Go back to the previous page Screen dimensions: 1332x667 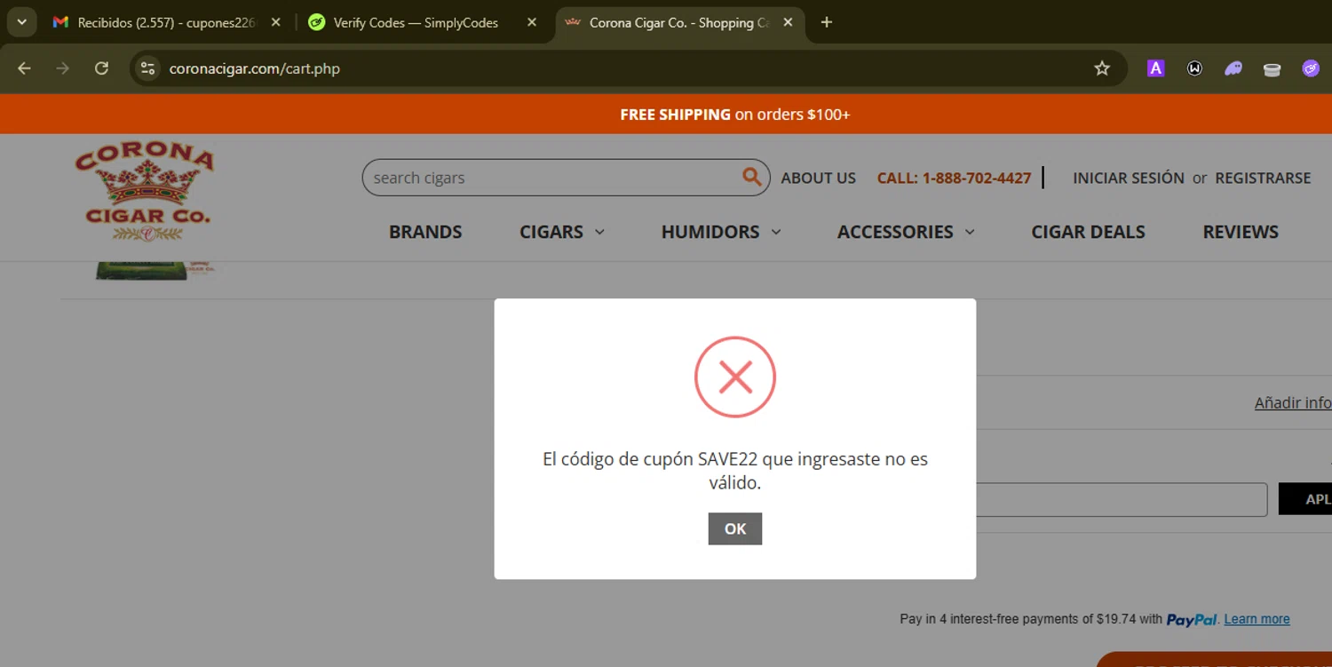click(x=24, y=68)
